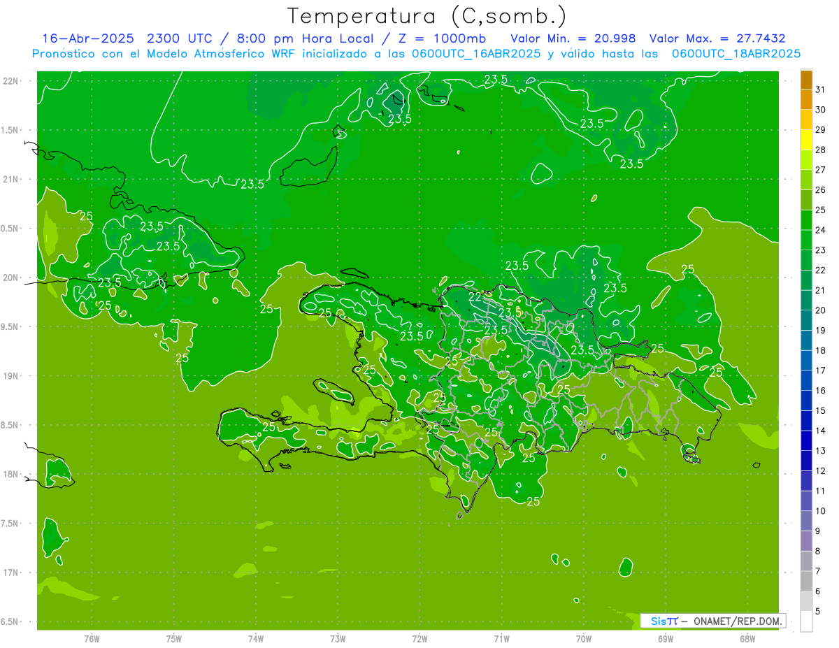The image size is (839, 648).
Task: Click legend scale value "21"
Action: [x=821, y=290]
